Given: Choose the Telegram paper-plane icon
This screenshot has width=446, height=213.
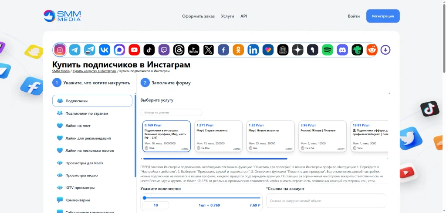Looking at the screenshot, I should [75, 50].
